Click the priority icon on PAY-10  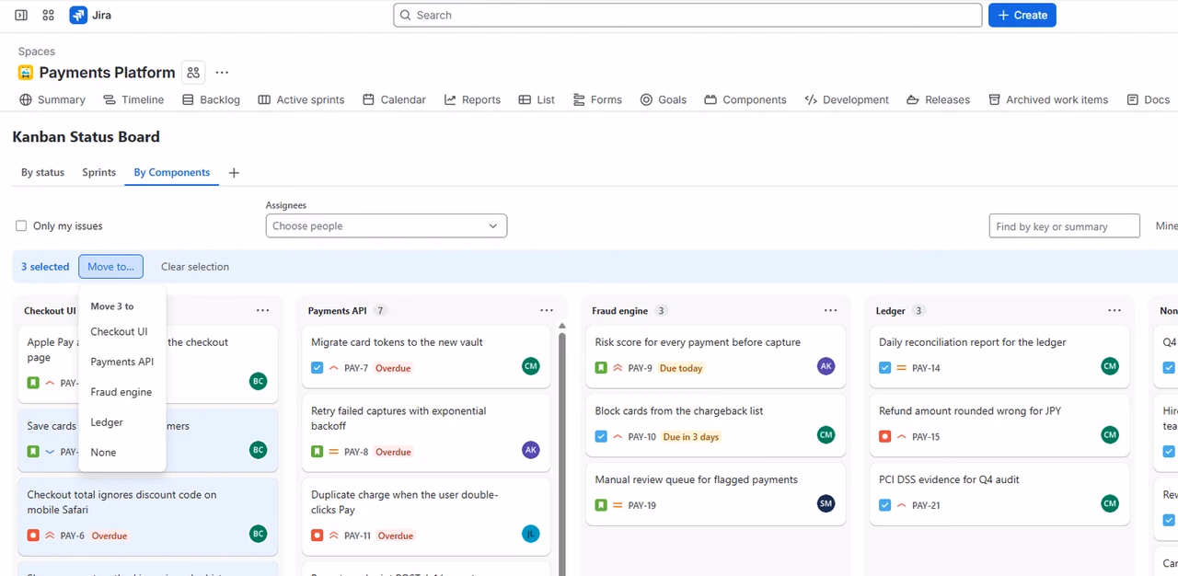pos(618,437)
